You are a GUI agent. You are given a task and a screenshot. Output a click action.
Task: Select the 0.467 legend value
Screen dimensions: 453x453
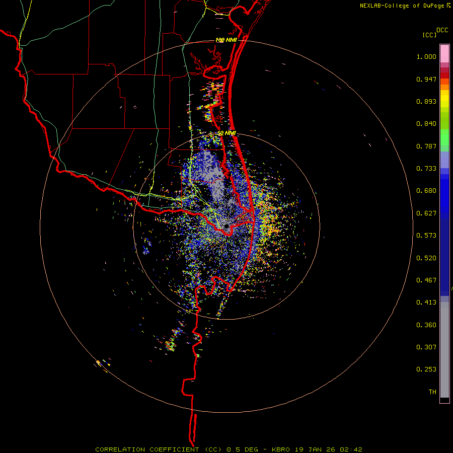pos(426,280)
